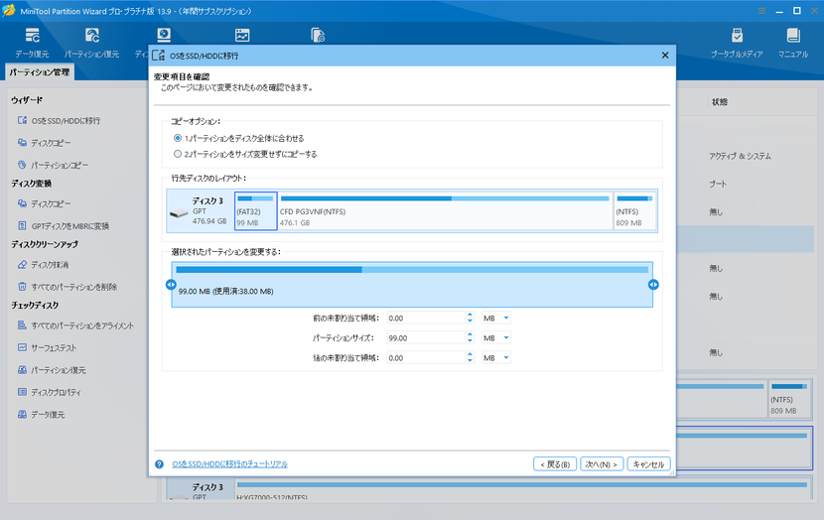Click the space analyzer toolbar icon

(x=242, y=35)
